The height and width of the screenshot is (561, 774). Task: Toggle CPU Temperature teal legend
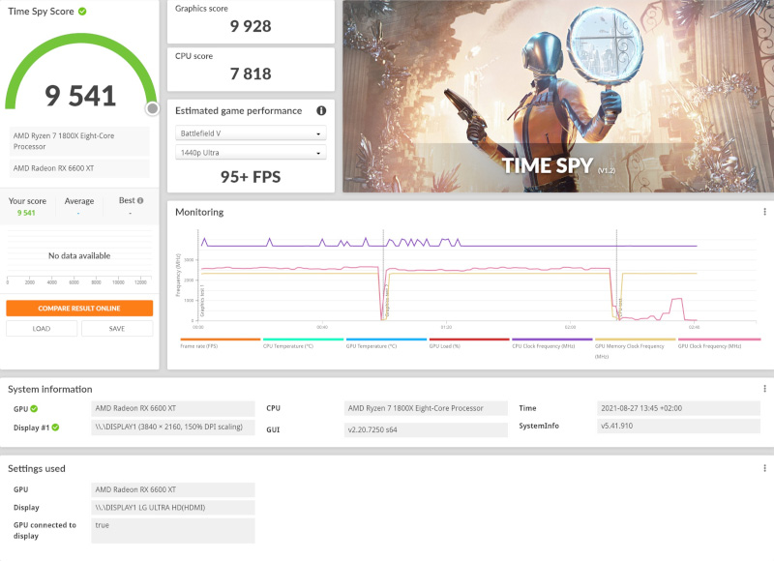click(303, 343)
